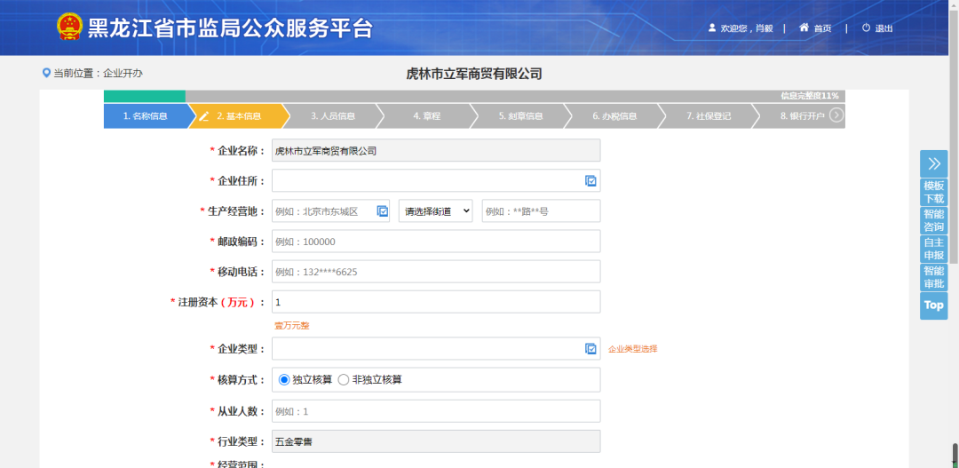This screenshot has width=959, height=468.
Task: Click the 移动电话 input field
Action: coord(436,272)
